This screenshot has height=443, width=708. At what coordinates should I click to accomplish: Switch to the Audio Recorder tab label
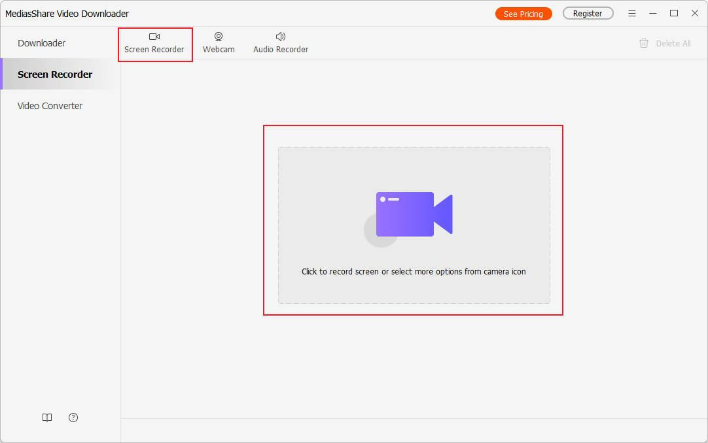click(x=281, y=50)
